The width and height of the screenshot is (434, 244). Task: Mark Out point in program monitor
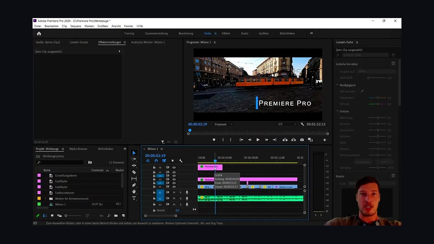pos(231,140)
